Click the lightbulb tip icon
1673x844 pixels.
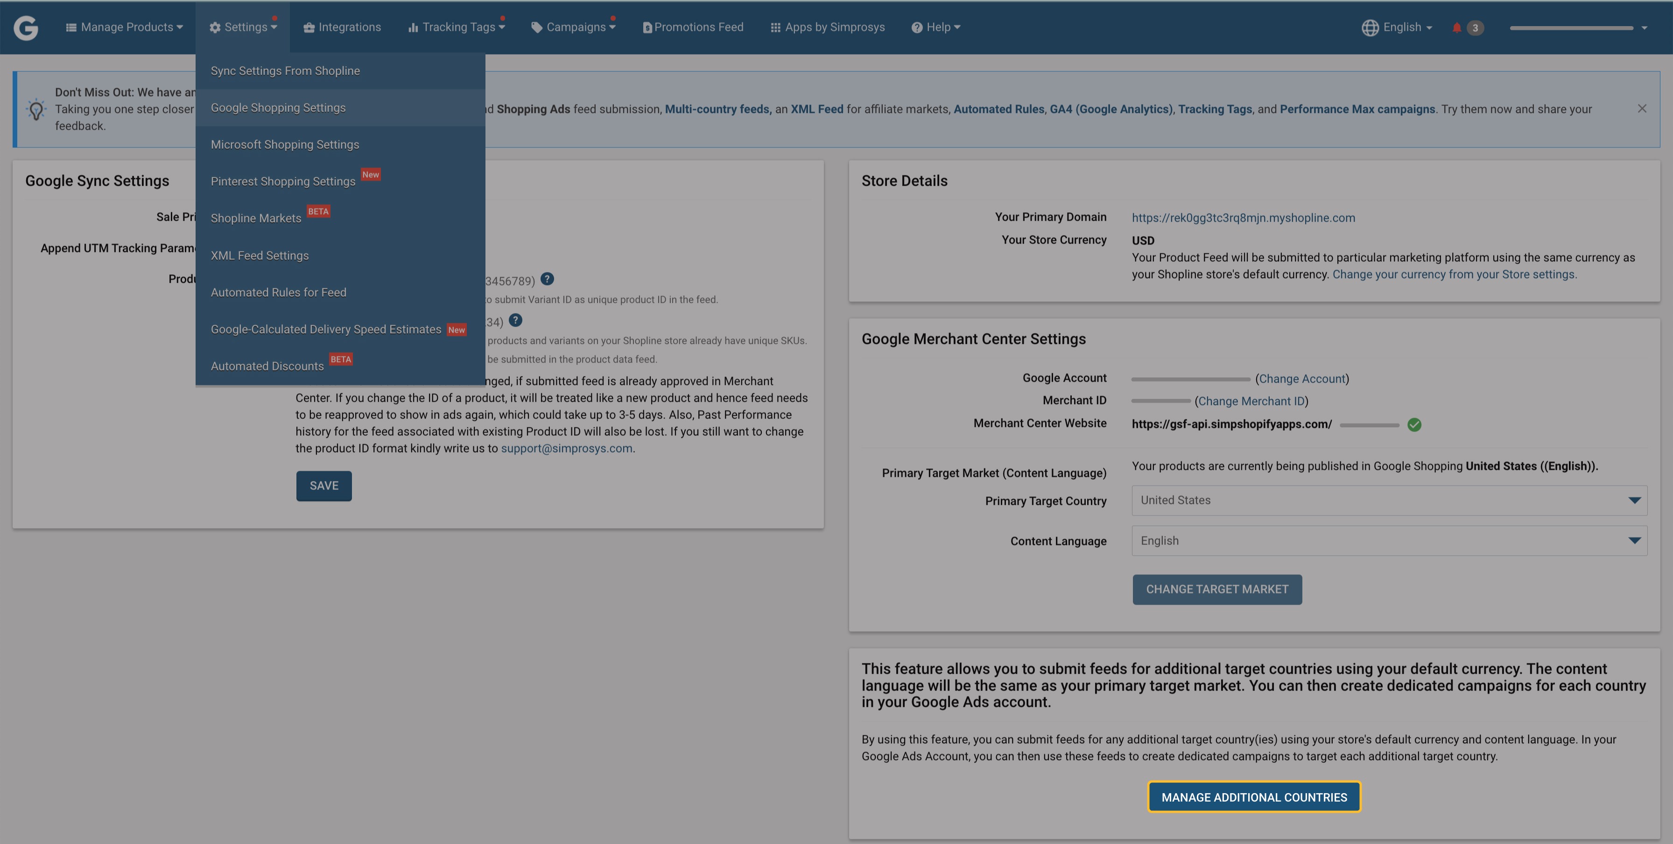(x=36, y=109)
